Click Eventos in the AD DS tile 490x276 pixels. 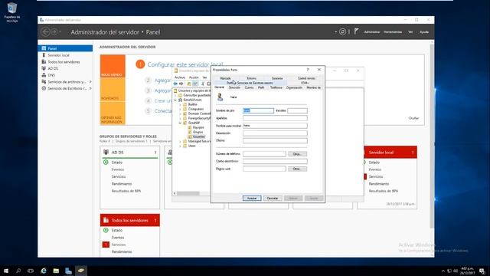[118, 169]
